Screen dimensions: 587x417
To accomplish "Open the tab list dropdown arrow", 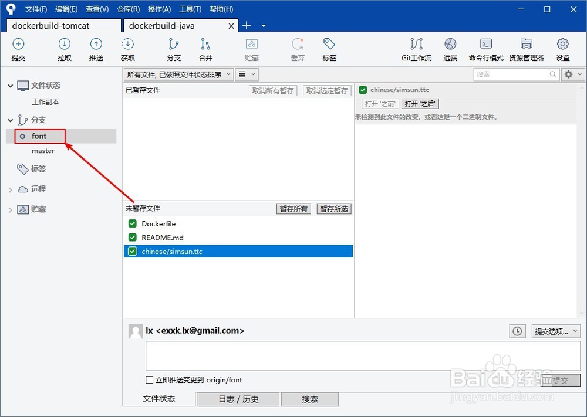I will [x=264, y=26].
